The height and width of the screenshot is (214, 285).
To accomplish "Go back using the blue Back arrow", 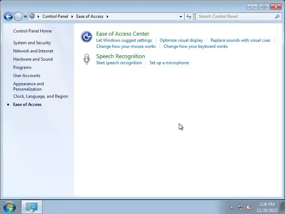I will tap(8, 16).
